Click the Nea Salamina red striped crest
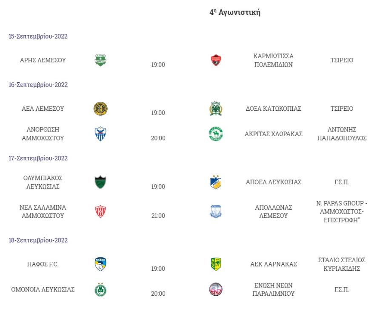The image size is (383, 314). [x=100, y=211]
